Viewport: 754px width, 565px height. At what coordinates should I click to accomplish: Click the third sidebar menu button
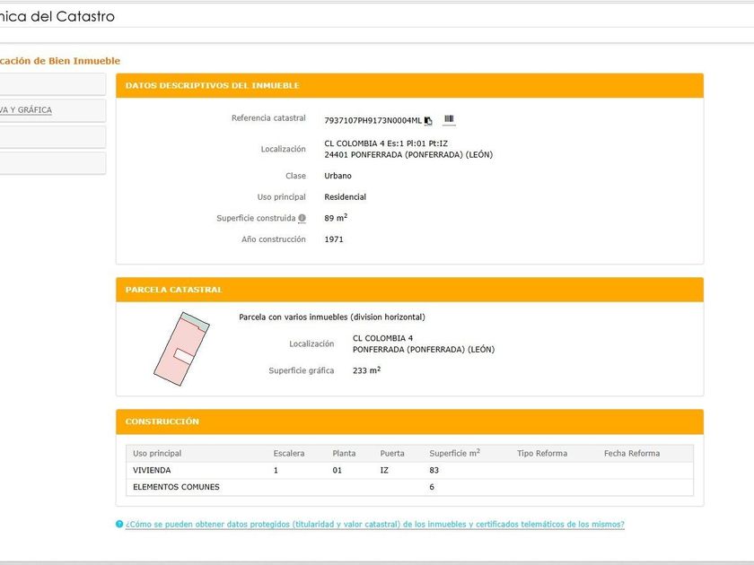(52, 137)
